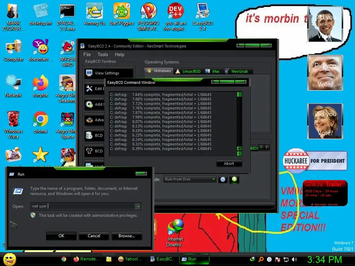Select the yellow star desktop icon
Image resolution: width=355 pixels, height=266 pixels.
tap(40, 155)
